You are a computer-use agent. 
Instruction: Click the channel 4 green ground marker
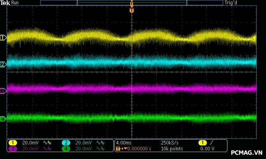pyautogui.click(x=3, y=119)
